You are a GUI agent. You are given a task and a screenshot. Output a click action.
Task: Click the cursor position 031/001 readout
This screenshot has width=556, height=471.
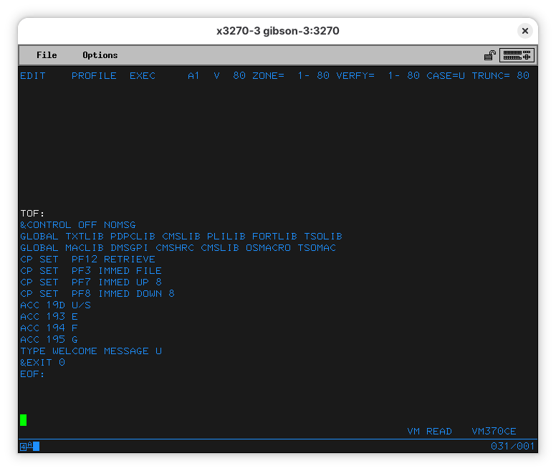click(512, 447)
